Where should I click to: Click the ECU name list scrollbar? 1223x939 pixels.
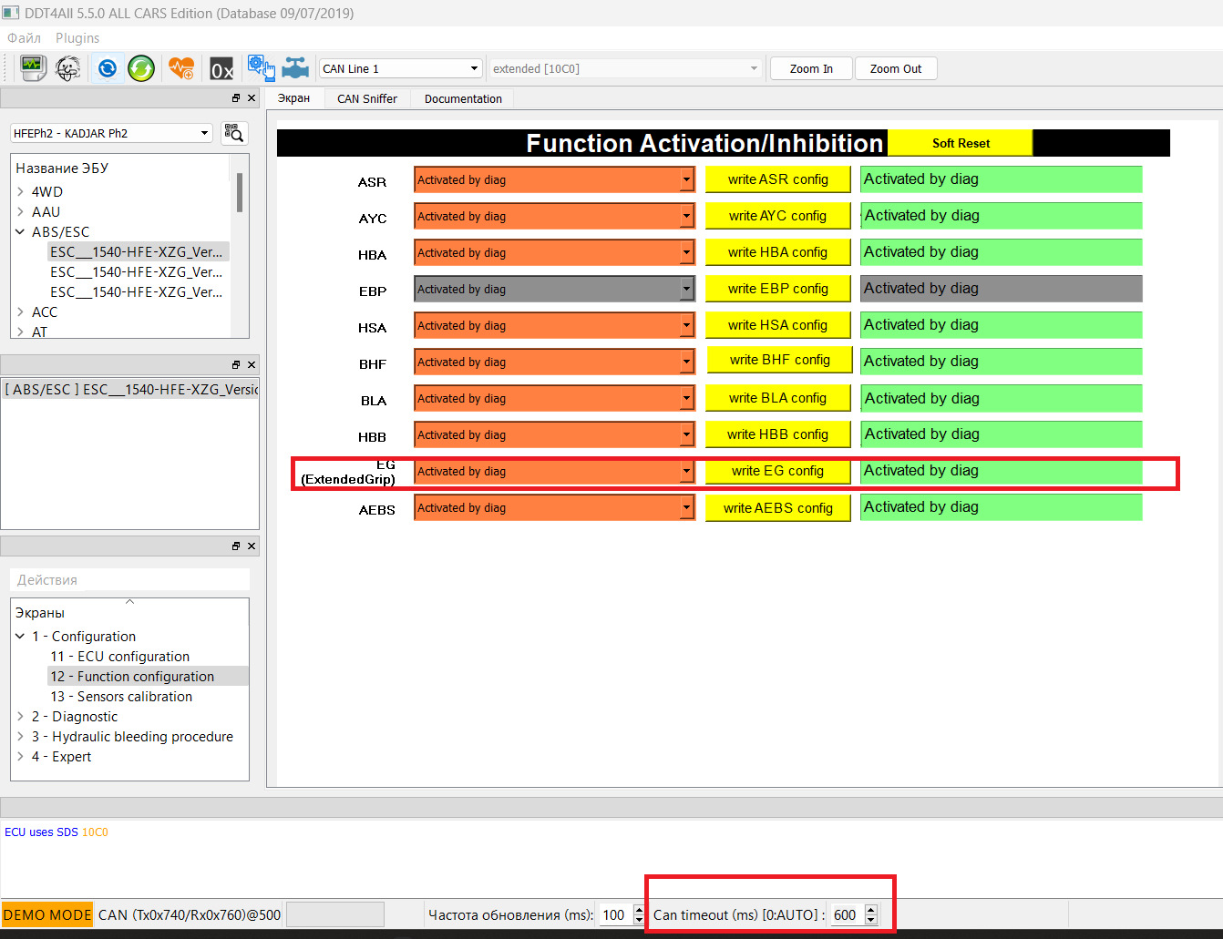[240, 193]
